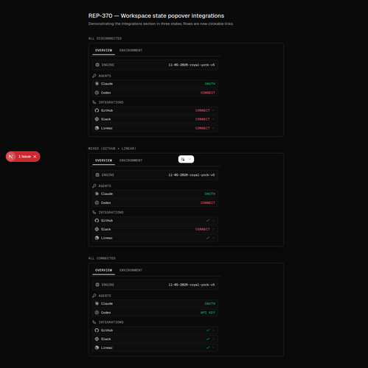Click the Slack logo in All Disconnected panel
Viewport: 368px width, 368px height.
point(97,119)
